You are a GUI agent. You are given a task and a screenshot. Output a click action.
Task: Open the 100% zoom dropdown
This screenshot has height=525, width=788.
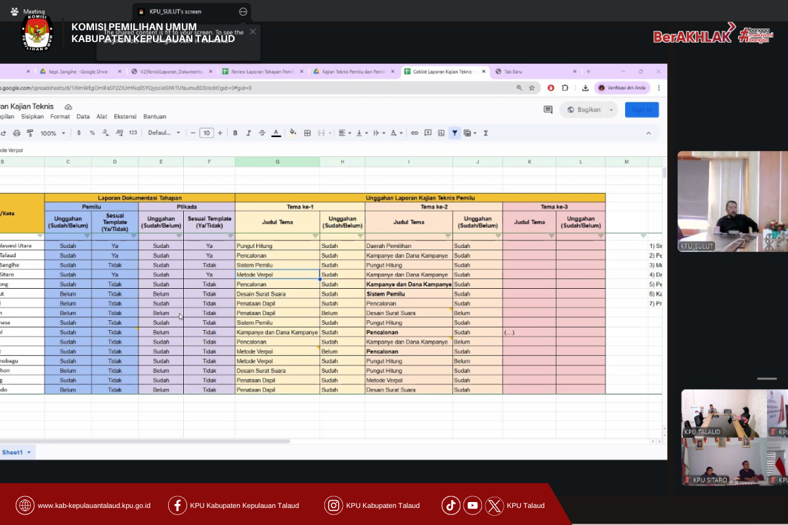[53, 133]
